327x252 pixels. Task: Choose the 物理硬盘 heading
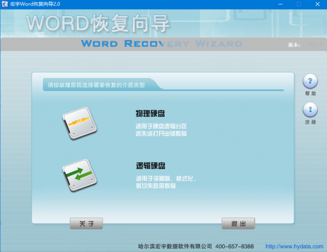tap(150, 113)
